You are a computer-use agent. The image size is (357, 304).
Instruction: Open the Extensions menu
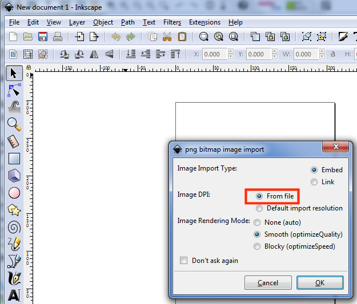pyautogui.click(x=204, y=22)
